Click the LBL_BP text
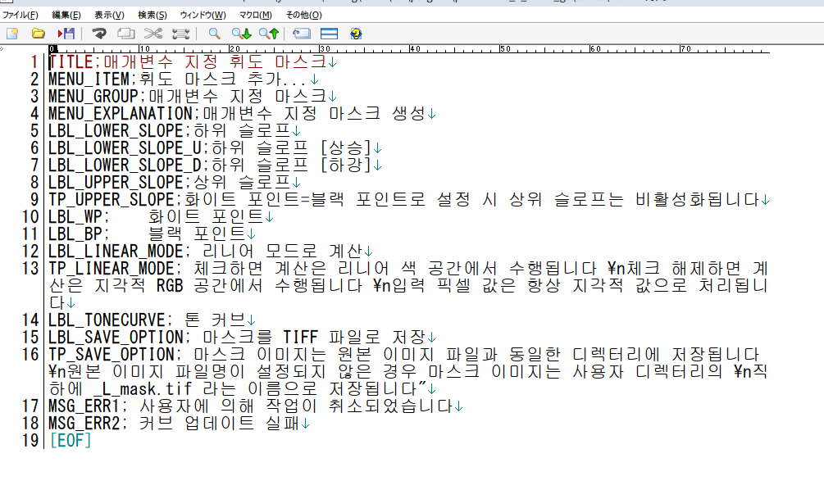Screen dimensions: 824x499 75,235
